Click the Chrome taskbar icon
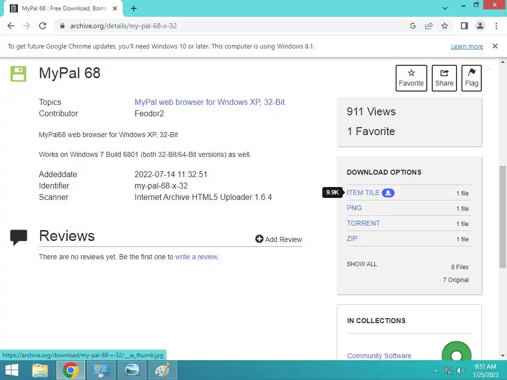The height and width of the screenshot is (380, 507). [71, 370]
